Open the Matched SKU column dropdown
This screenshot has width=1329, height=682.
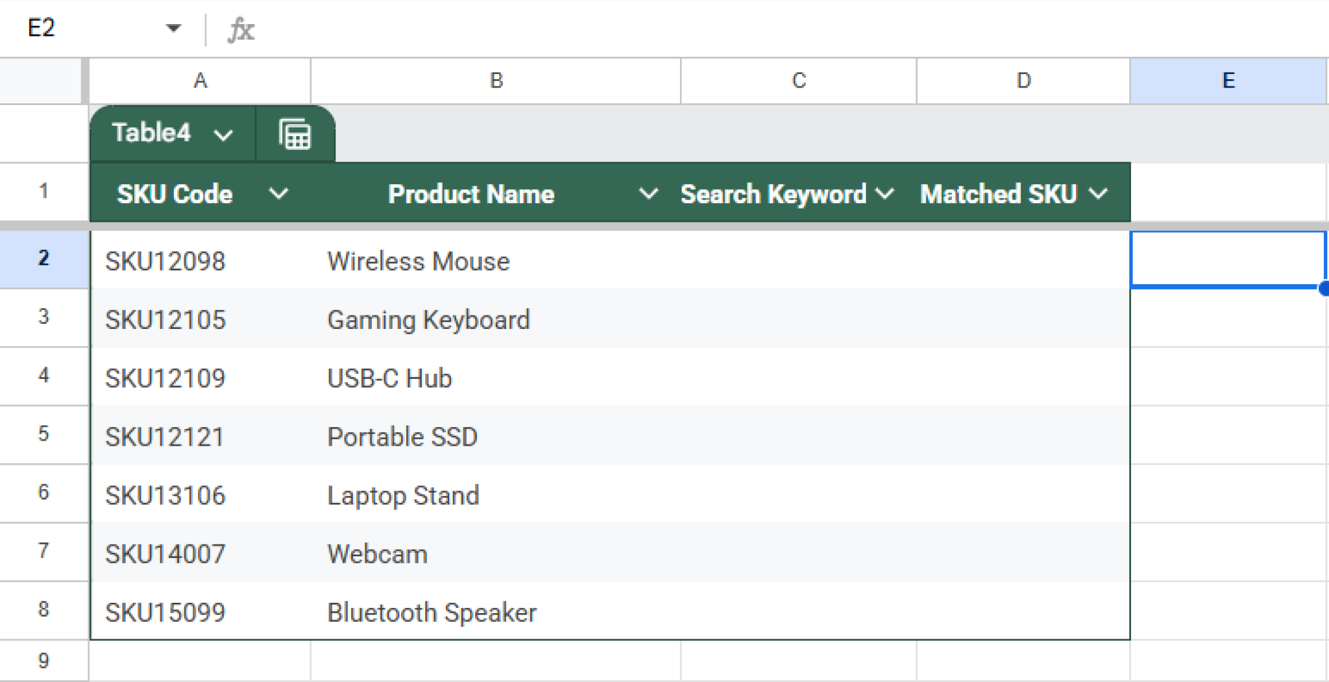click(x=1098, y=193)
